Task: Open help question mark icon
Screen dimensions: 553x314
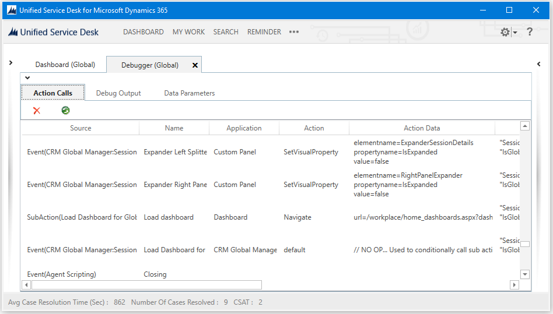Action: click(x=529, y=32)
